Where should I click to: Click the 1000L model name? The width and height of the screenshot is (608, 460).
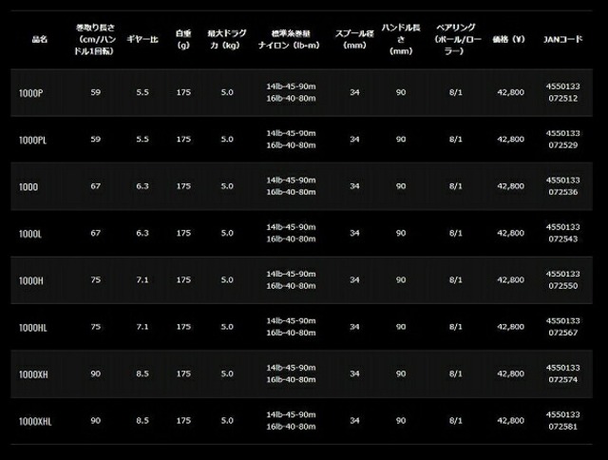(x=29, y=234)
